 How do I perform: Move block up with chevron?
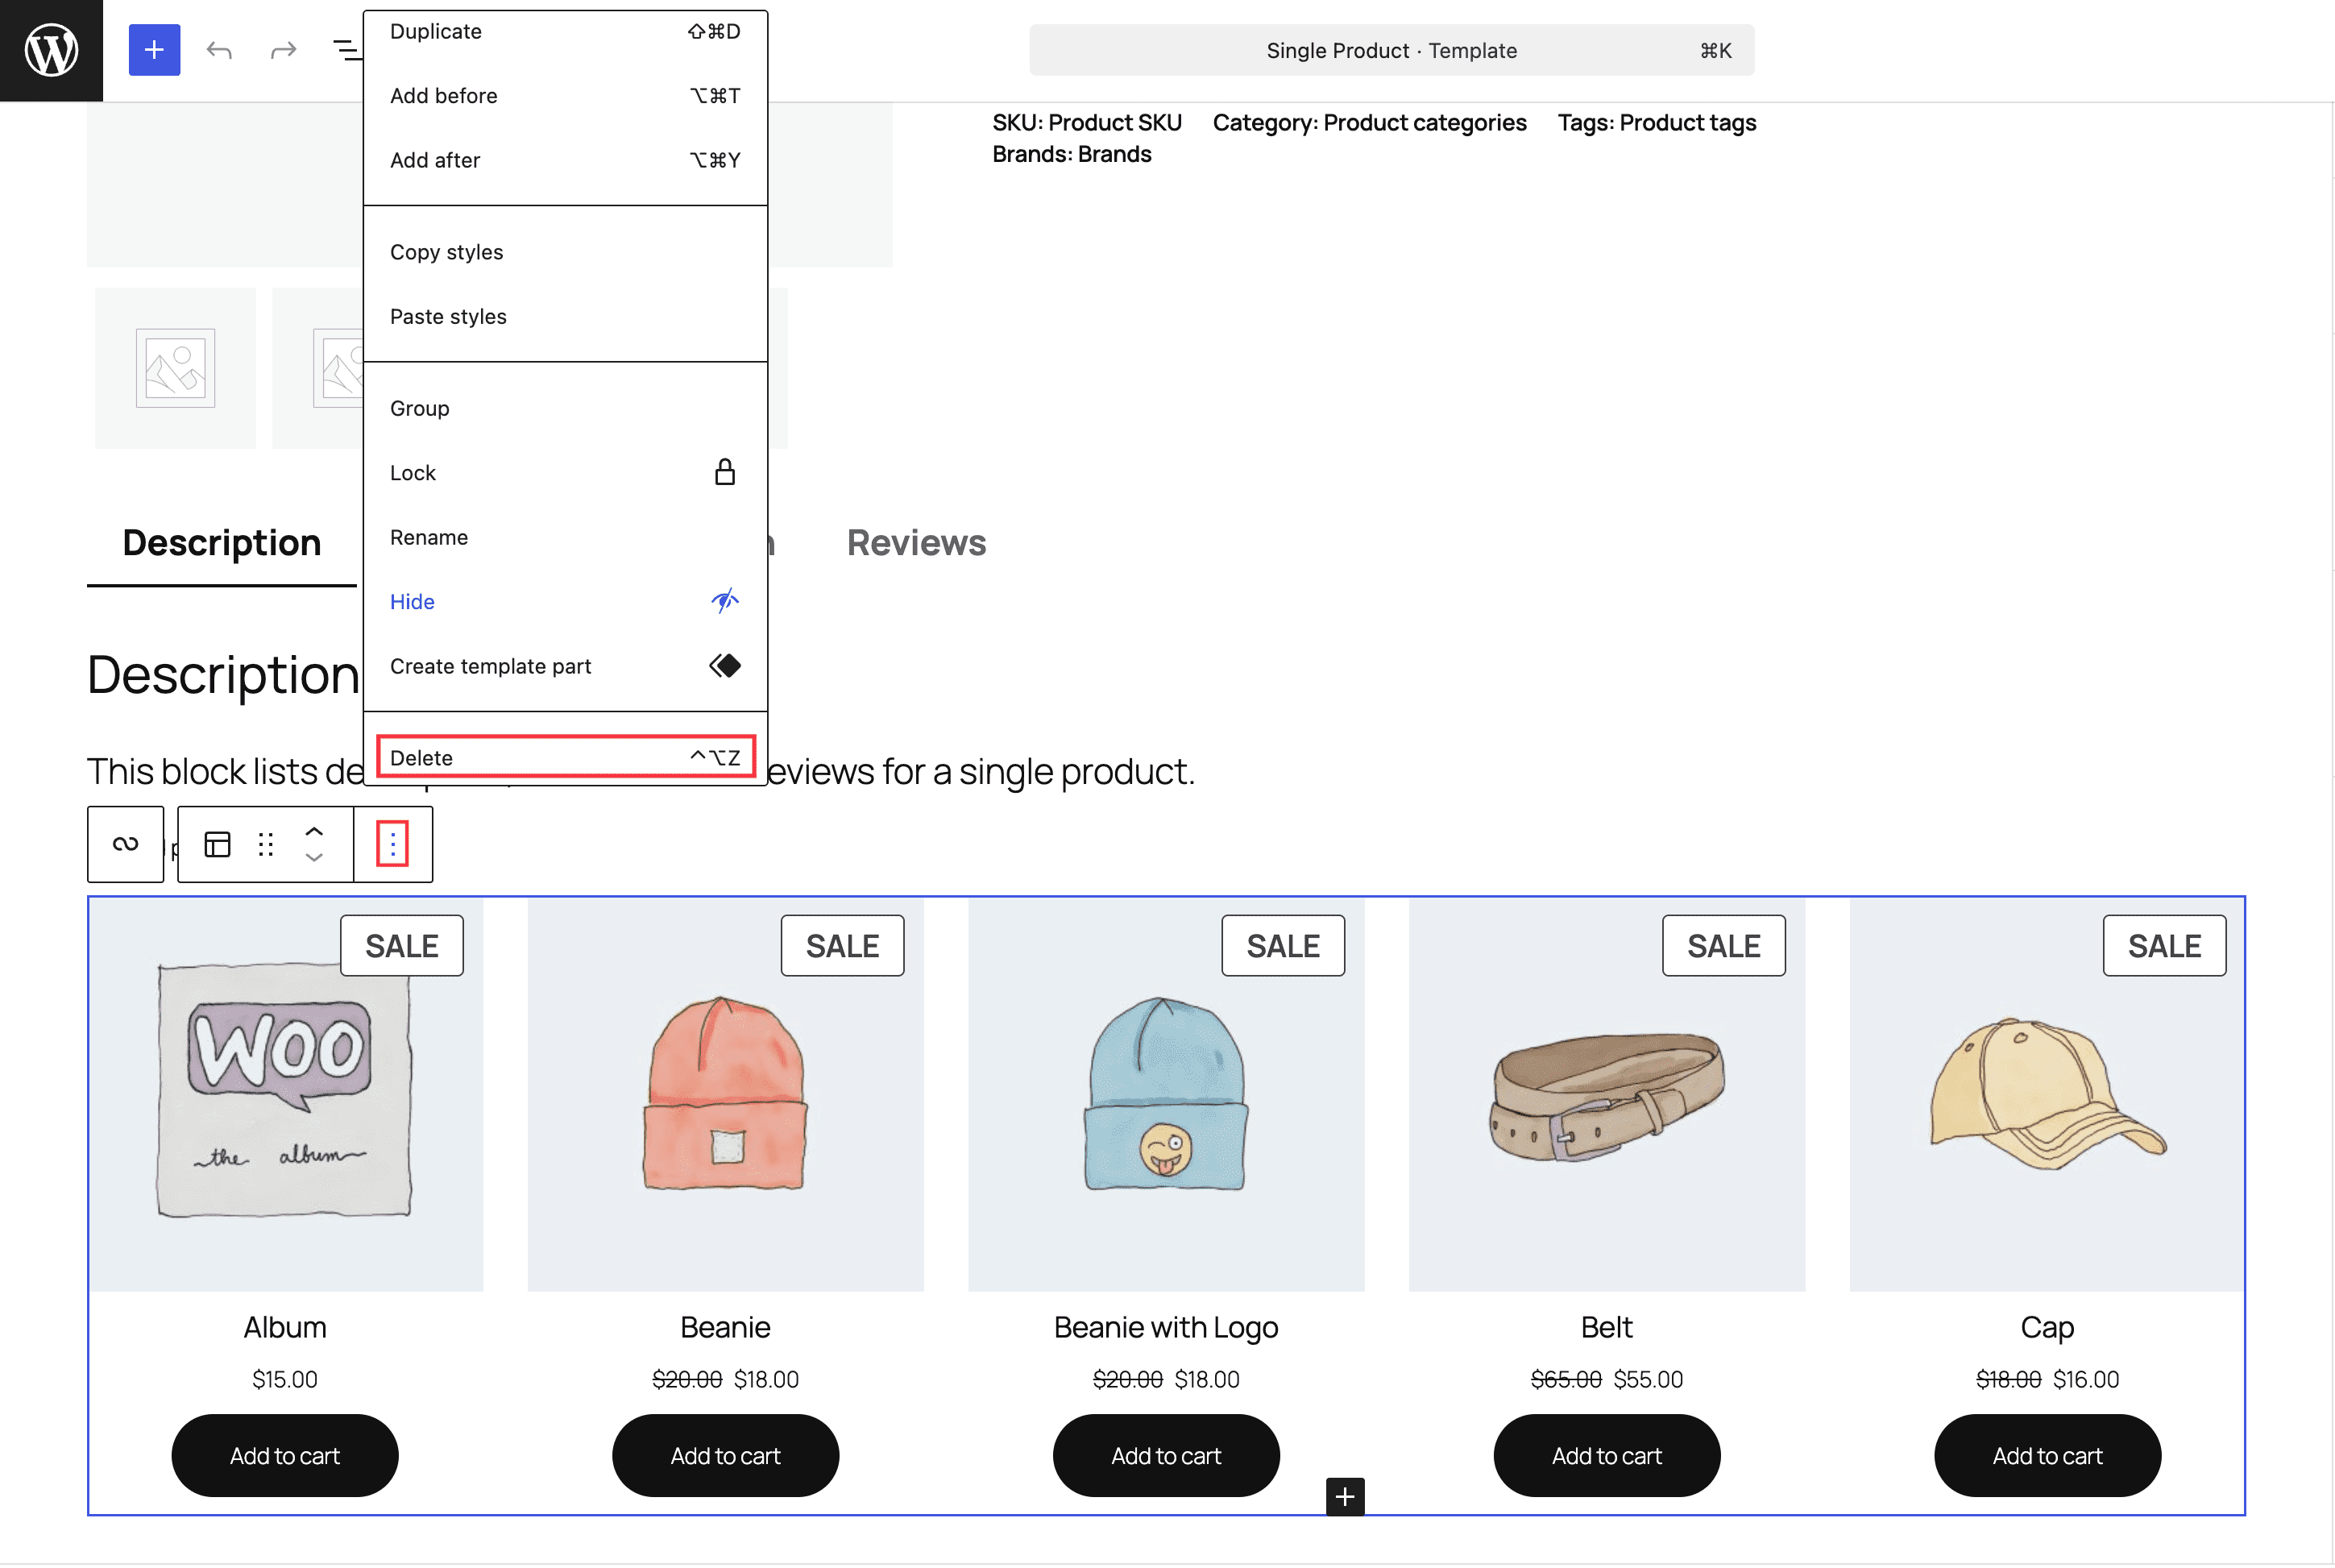point(314,831)
